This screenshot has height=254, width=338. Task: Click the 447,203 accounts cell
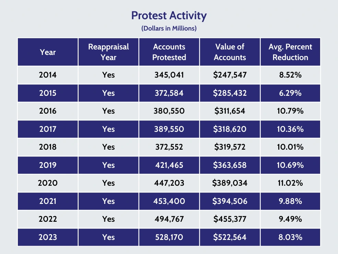coord(169,183)
